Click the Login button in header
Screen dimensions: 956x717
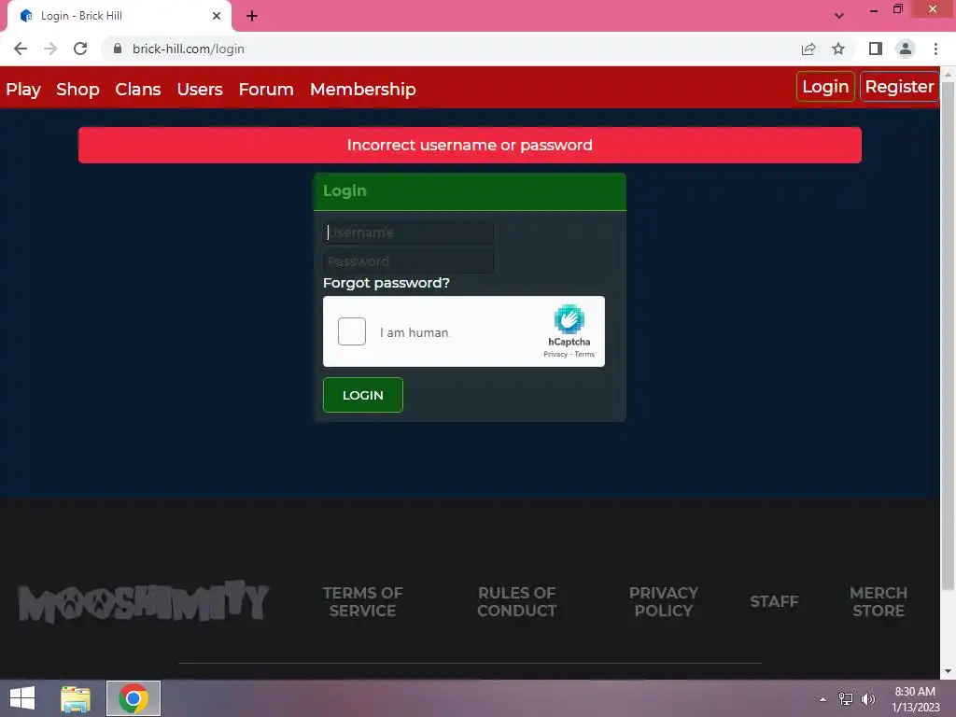825,87
